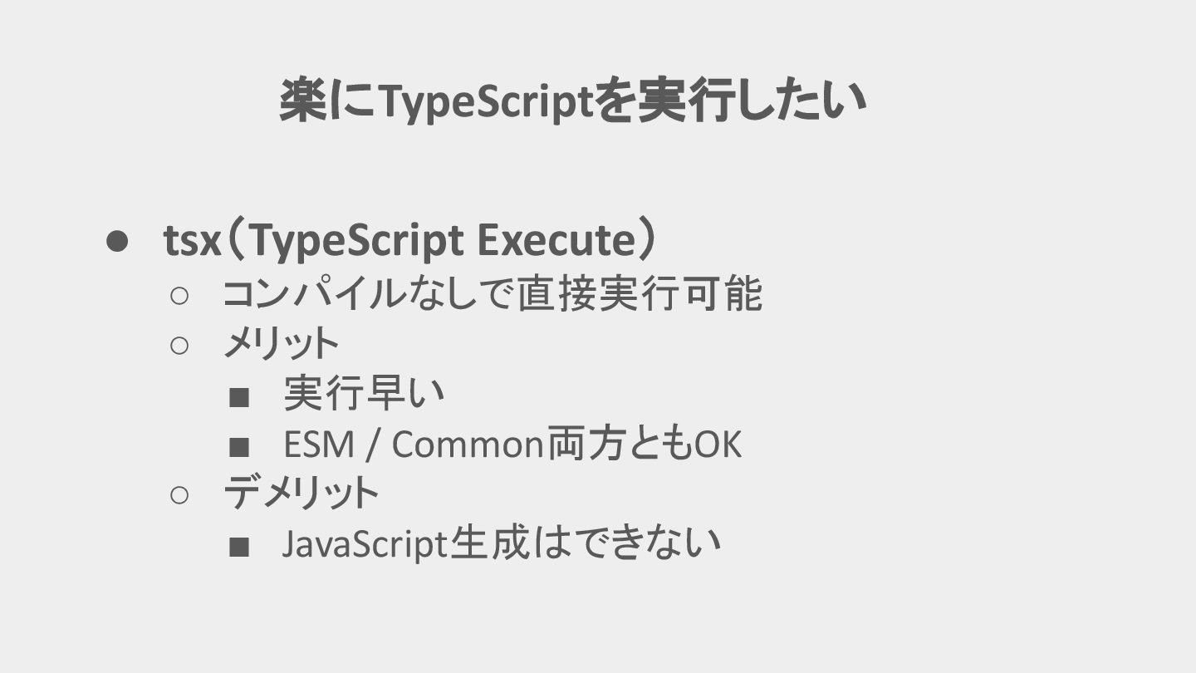Select the tsx (TypeScript Execute) heading
Screen dimensions: 1196x673
(x=411, y=241)
